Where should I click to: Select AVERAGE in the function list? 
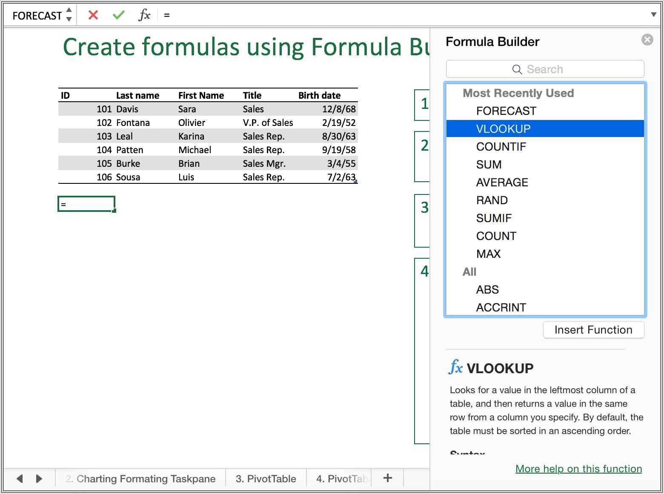point(545,183)
